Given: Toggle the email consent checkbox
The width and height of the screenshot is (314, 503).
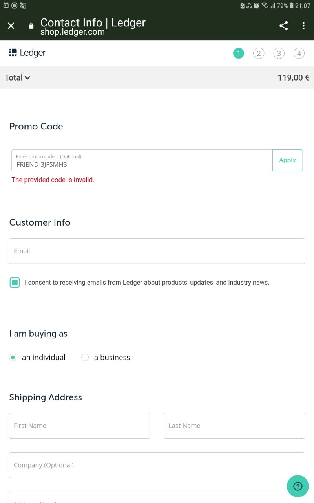Looking at the screenshot, I should pyautogui.click(x=15, y=282).
